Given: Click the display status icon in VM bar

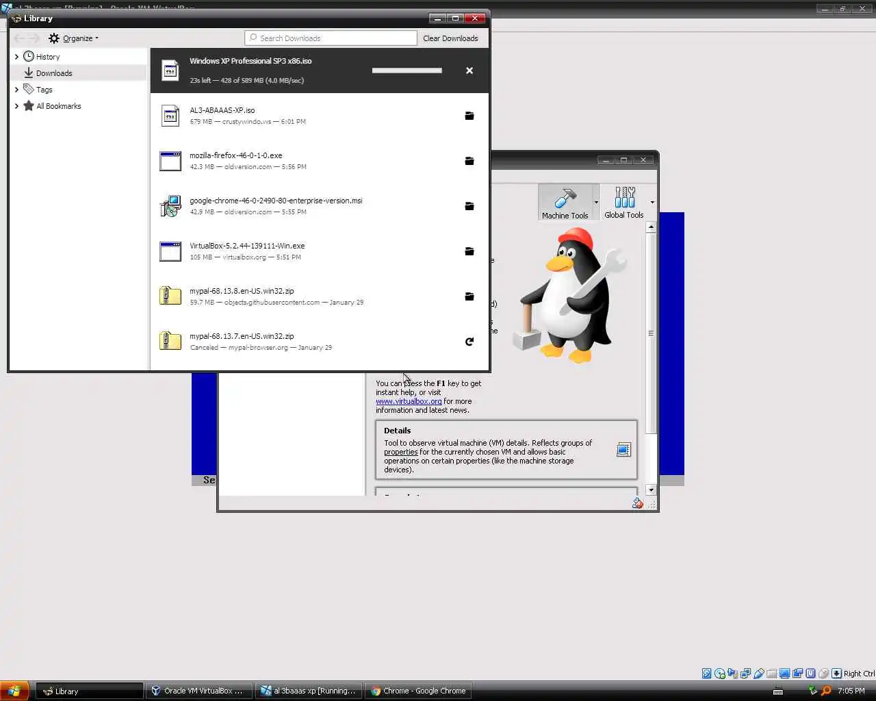Looking at the screenshot, I should tap(785, 674).
